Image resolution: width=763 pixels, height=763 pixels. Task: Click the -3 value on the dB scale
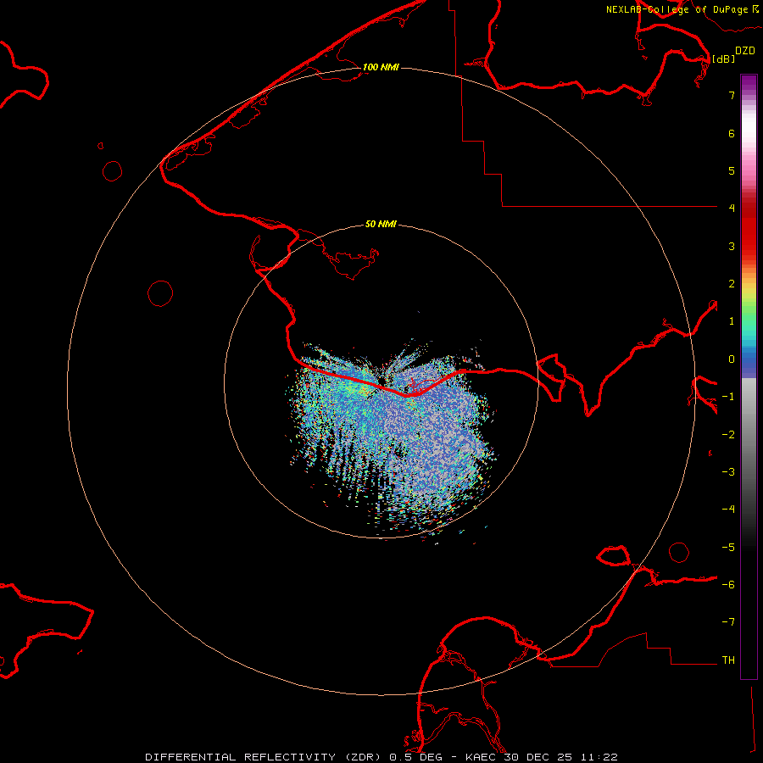coord(728,472)
